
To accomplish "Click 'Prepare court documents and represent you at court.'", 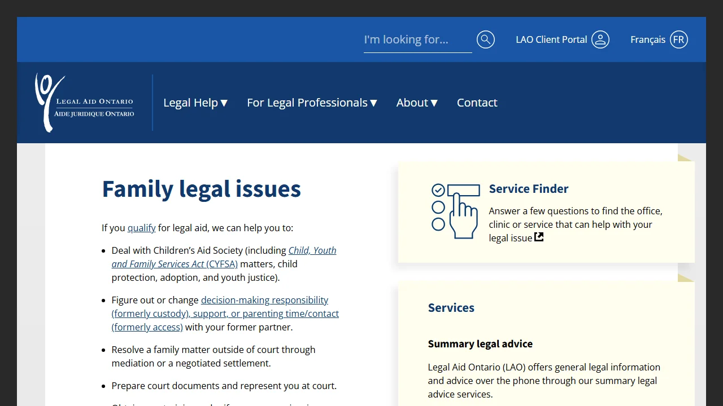I will click(224, 386).
